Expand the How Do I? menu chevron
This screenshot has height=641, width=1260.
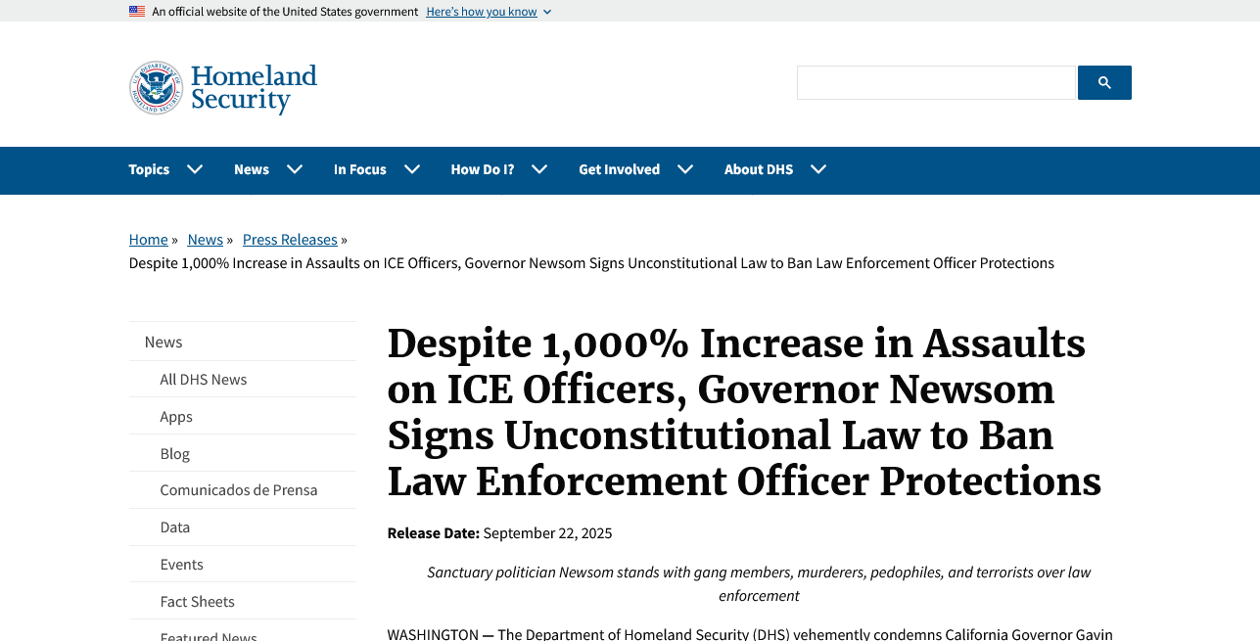pos(539,169)
